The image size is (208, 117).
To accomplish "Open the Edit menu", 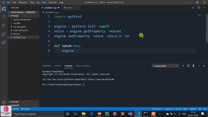I will tap(14, 2).
